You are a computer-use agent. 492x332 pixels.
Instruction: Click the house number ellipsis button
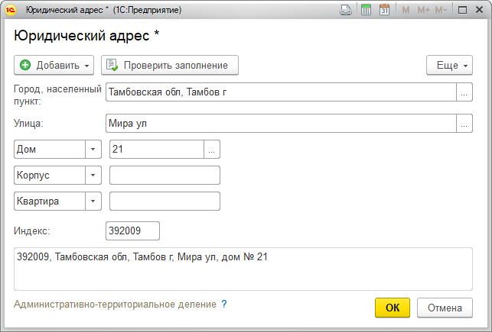[212, 150]
